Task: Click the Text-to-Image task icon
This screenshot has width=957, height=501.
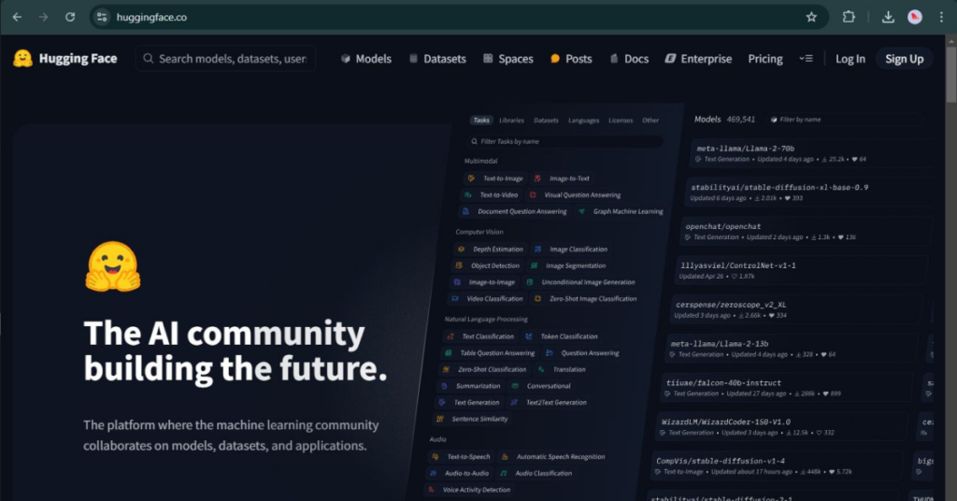Action: point(471,179)
